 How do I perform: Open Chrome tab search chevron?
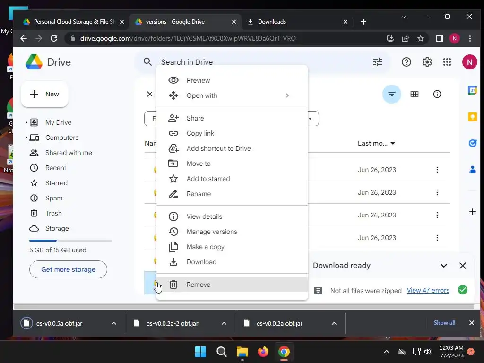click(x=404, y=17)
